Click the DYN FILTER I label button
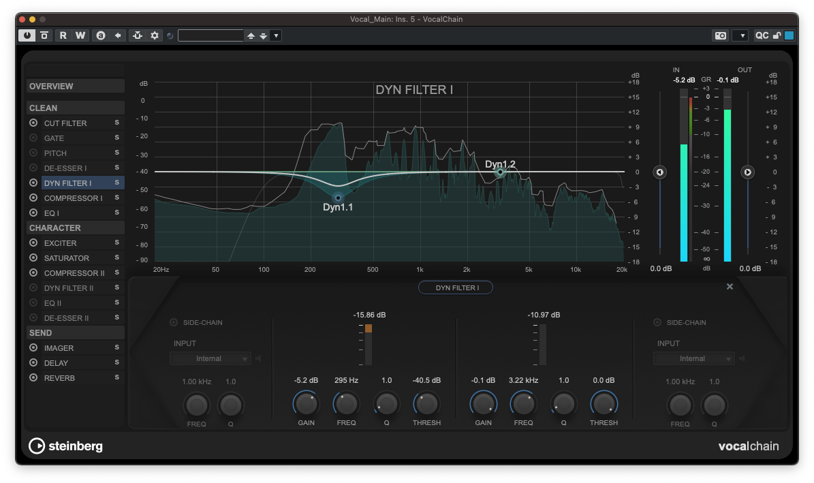The height and width of the screenshot is (483, 814). click(x=455, y=287)
